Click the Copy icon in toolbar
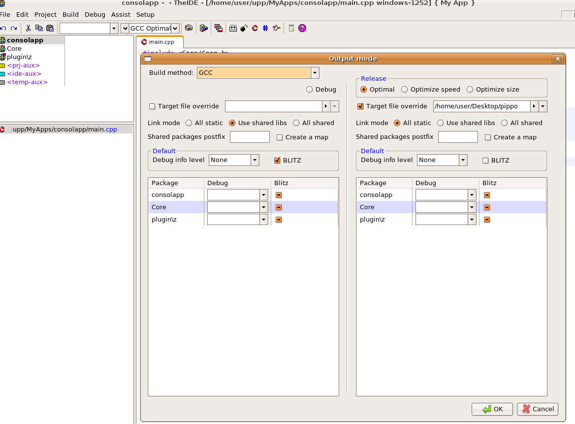 click(39, 28)
